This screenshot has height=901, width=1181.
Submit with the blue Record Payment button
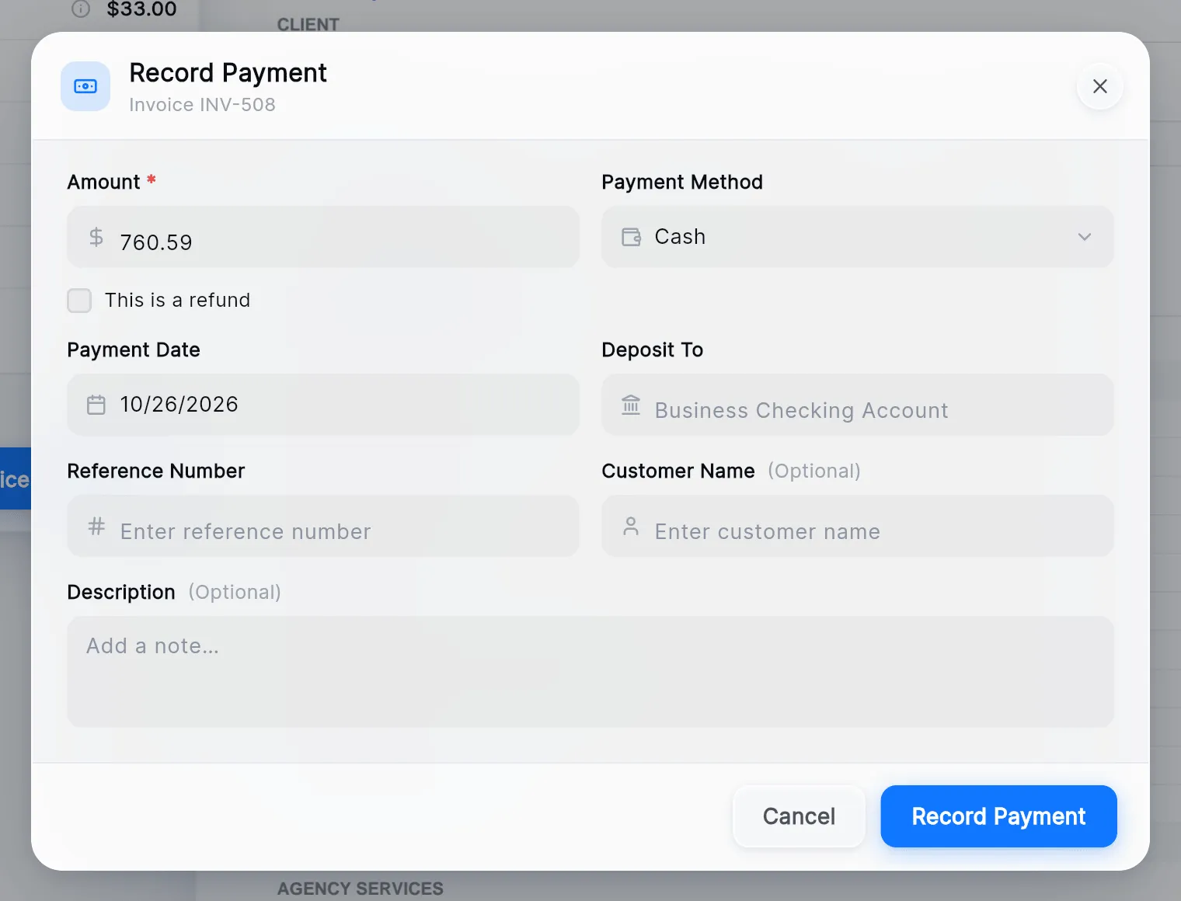(998, 816)
